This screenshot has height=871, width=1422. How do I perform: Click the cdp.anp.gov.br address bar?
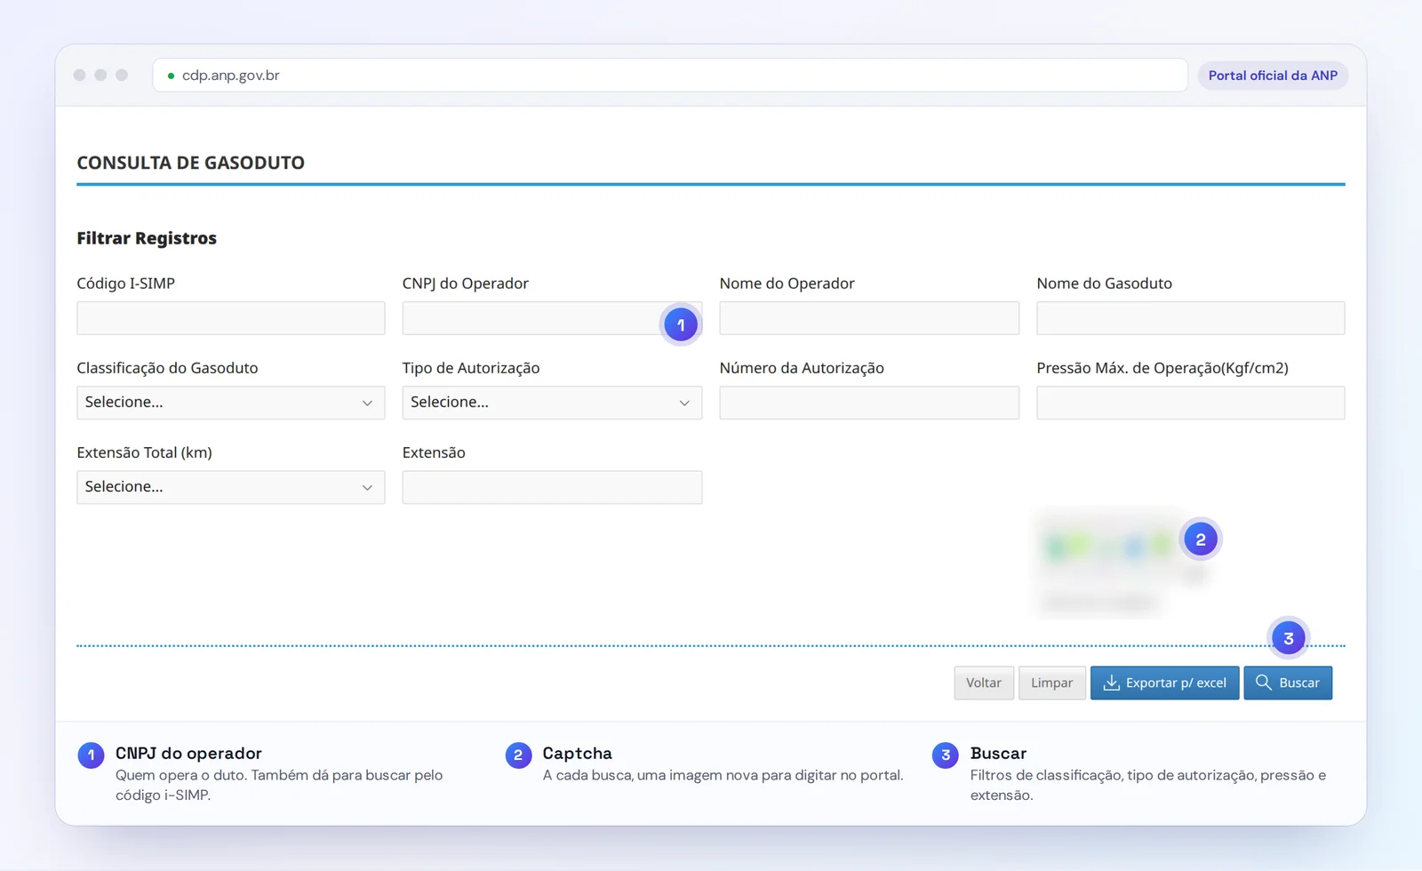[670, 76]
